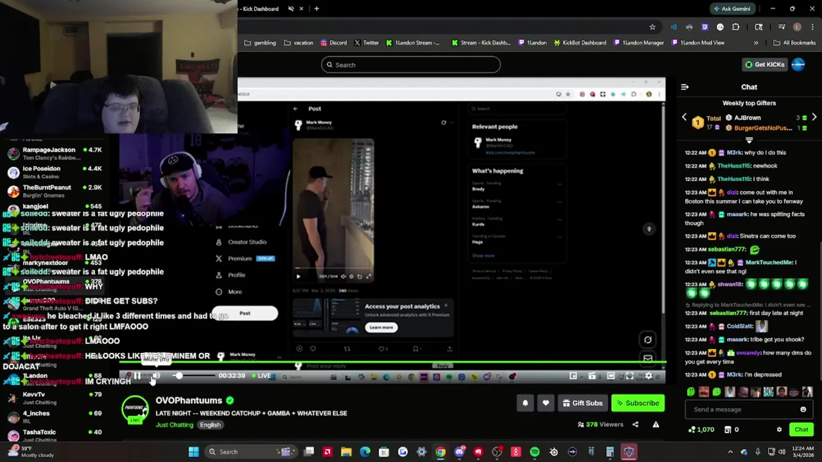Screen dimensions: 822x462
Task: Focus the Kick search field
Action: 411,65
